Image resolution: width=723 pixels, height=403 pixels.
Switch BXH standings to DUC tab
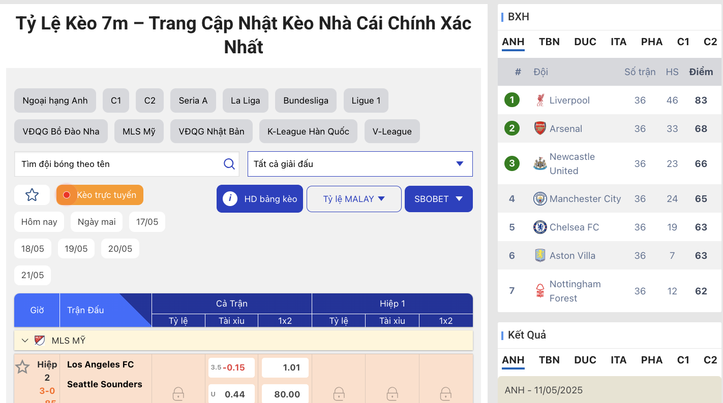point(585,42)
